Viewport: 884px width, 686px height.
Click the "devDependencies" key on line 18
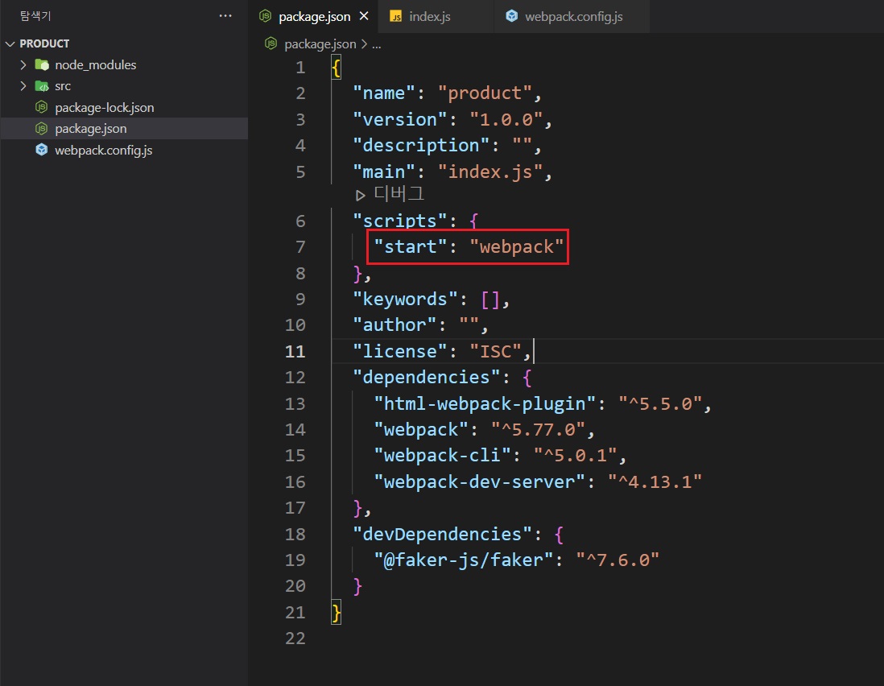(442, 534)
